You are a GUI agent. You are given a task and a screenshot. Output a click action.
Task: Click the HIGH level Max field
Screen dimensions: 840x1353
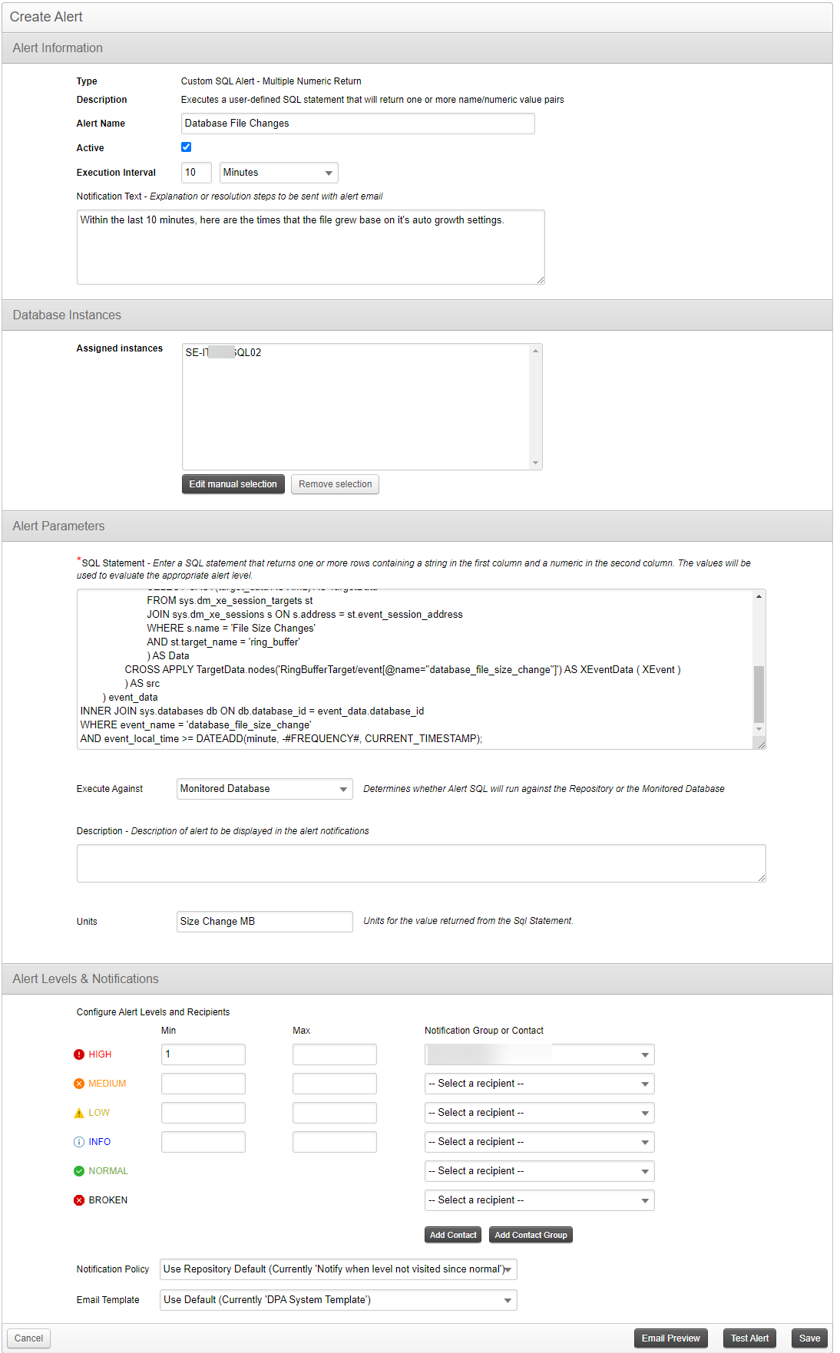coord(335,1054)
